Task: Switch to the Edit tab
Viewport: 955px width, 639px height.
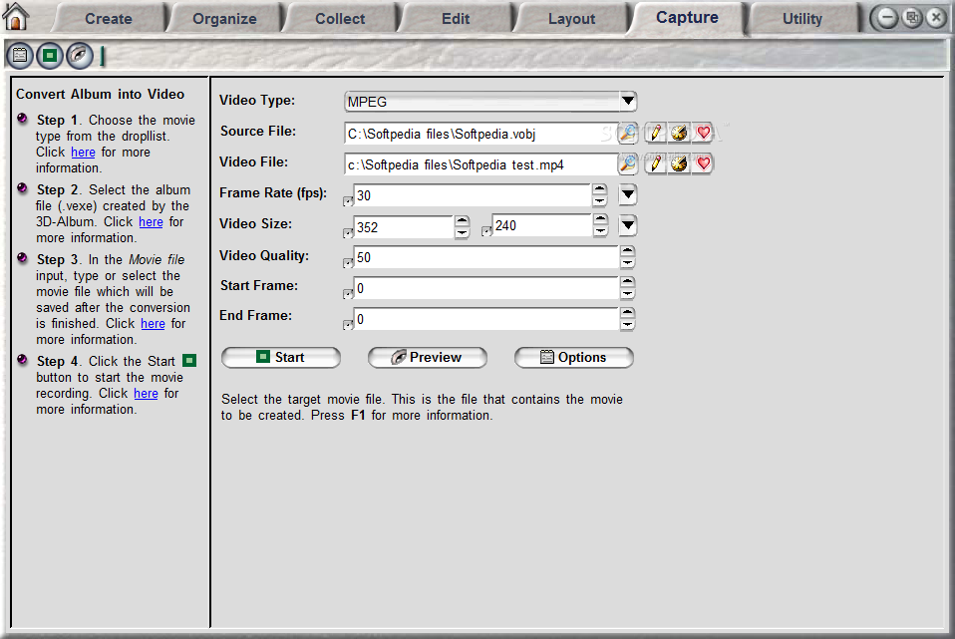Action: pos(456,19)
